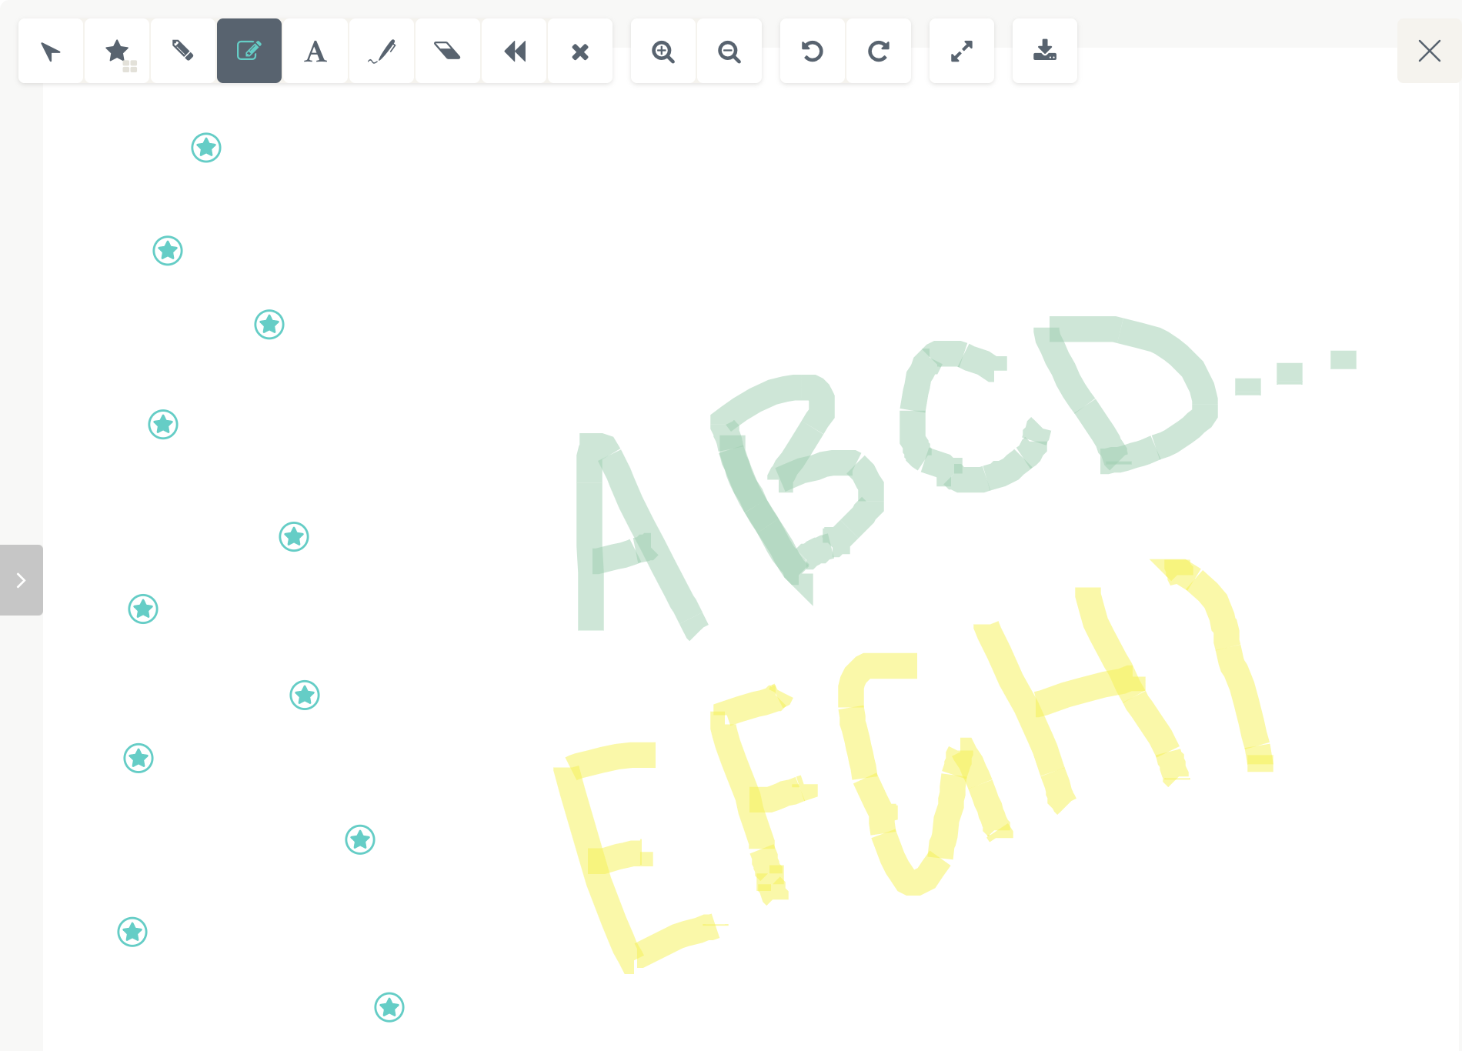Pick the freehand pen tool
Screen dimensions: 1462x1051
(x=382, y=51)
